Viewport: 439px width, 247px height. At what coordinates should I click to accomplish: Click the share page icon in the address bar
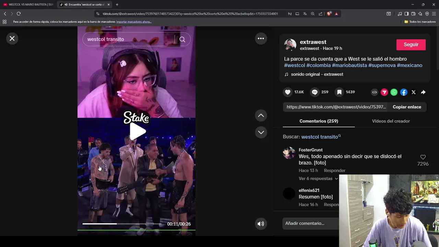click(x=321, y=14)
